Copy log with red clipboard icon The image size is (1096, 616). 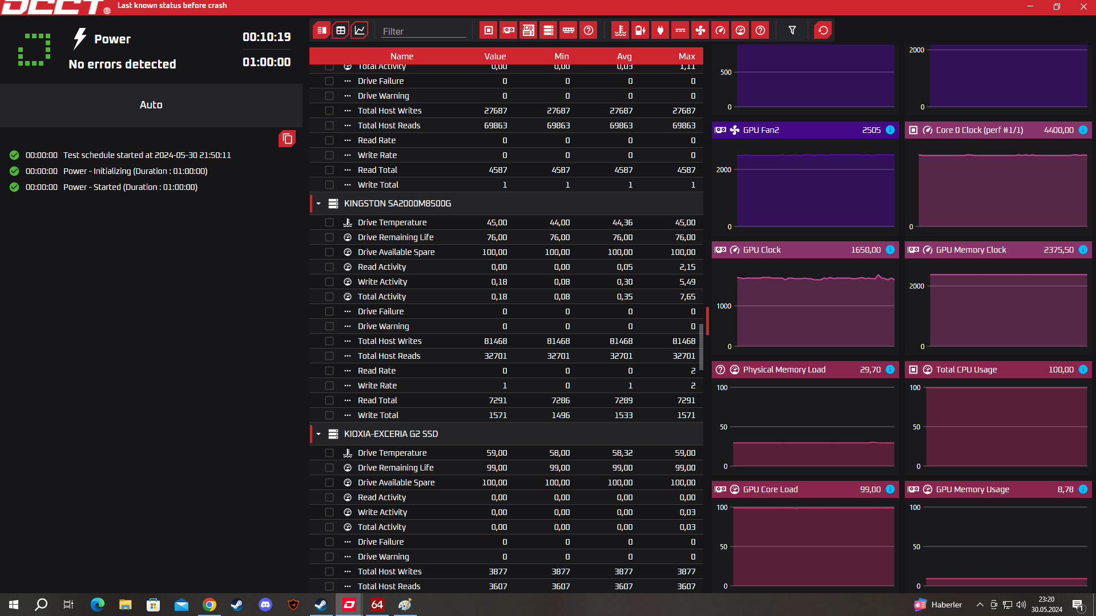(287, 139)
